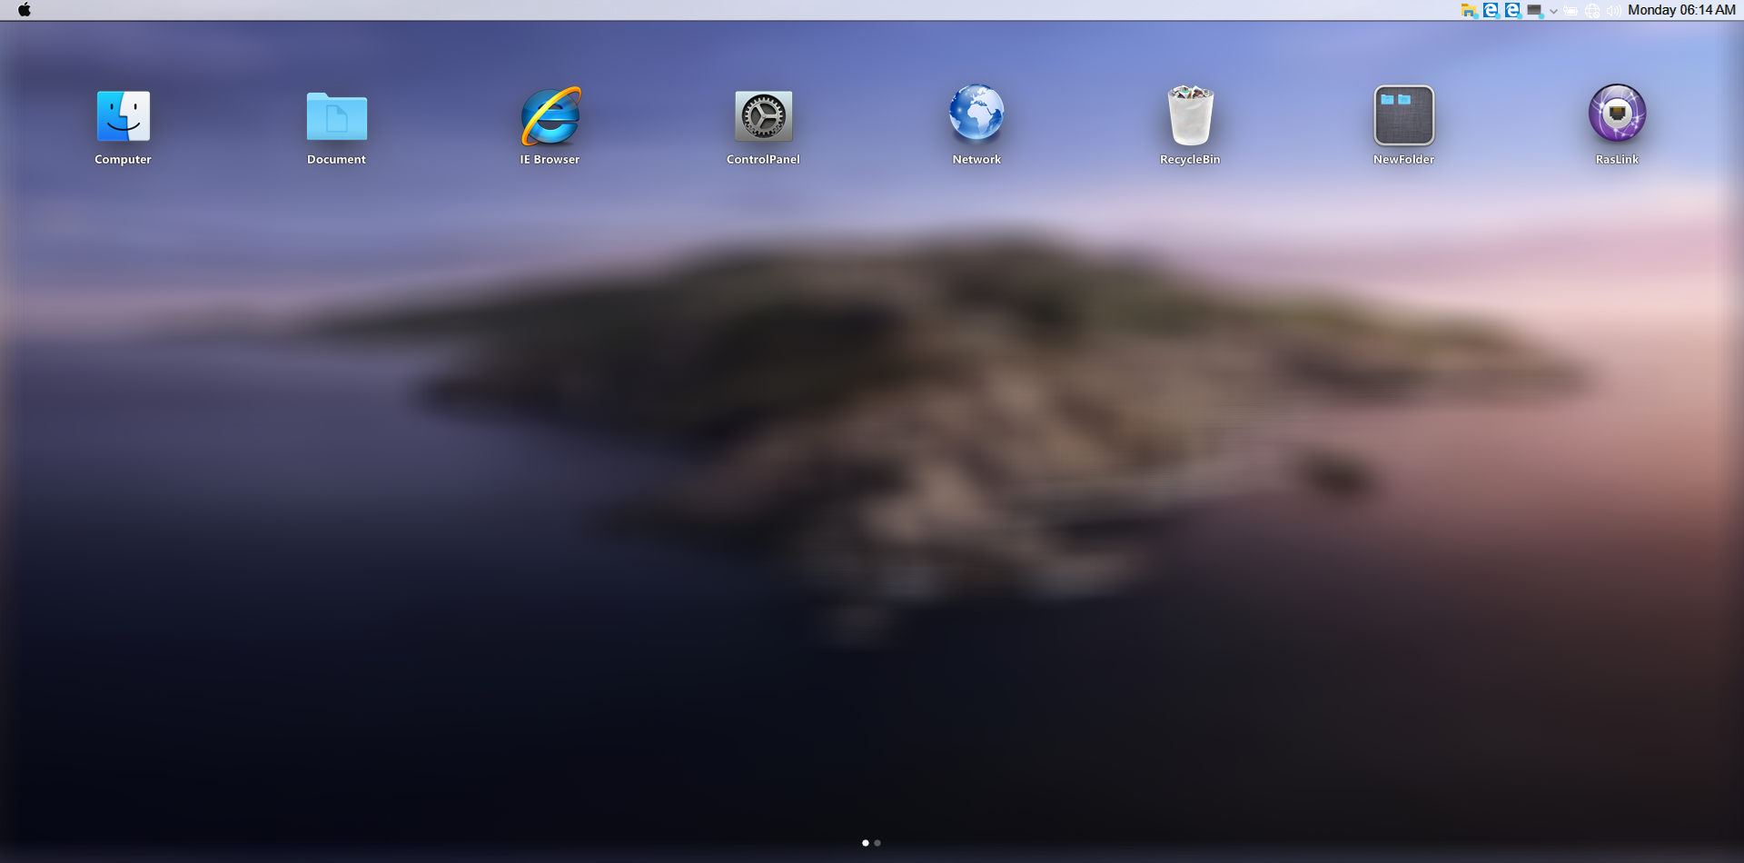Open the Computer (Finder face) desktop icon
This screenshot has width=1744, height=863.
point(123,116)
